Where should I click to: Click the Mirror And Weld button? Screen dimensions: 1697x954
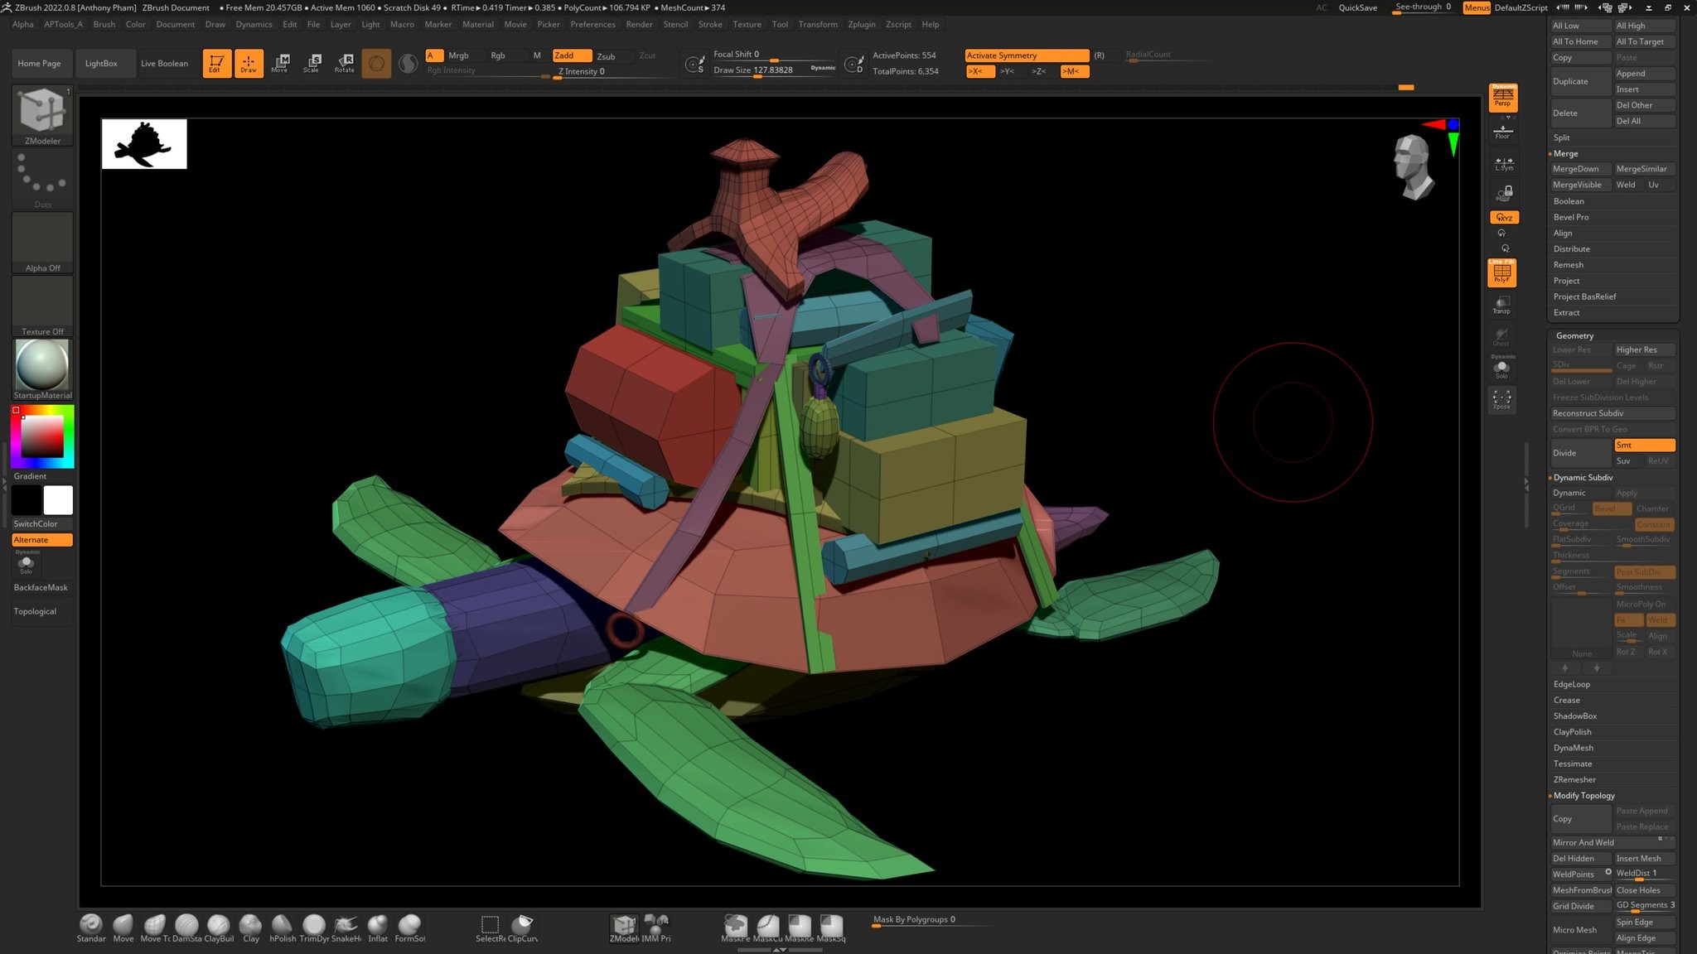point(1612,842)
